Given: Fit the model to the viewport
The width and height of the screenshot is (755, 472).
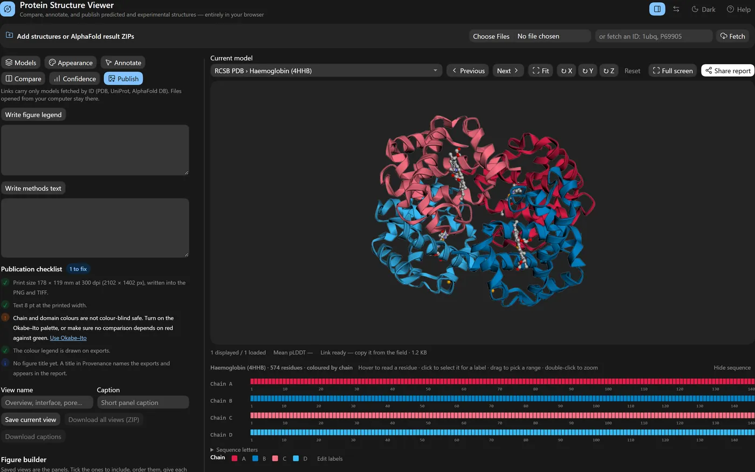Looking at the screenshot, I should (x=540, y=71).
